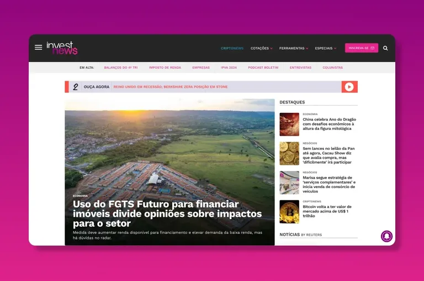
Task: Click the notification bell icon
Action: [386, 236]
